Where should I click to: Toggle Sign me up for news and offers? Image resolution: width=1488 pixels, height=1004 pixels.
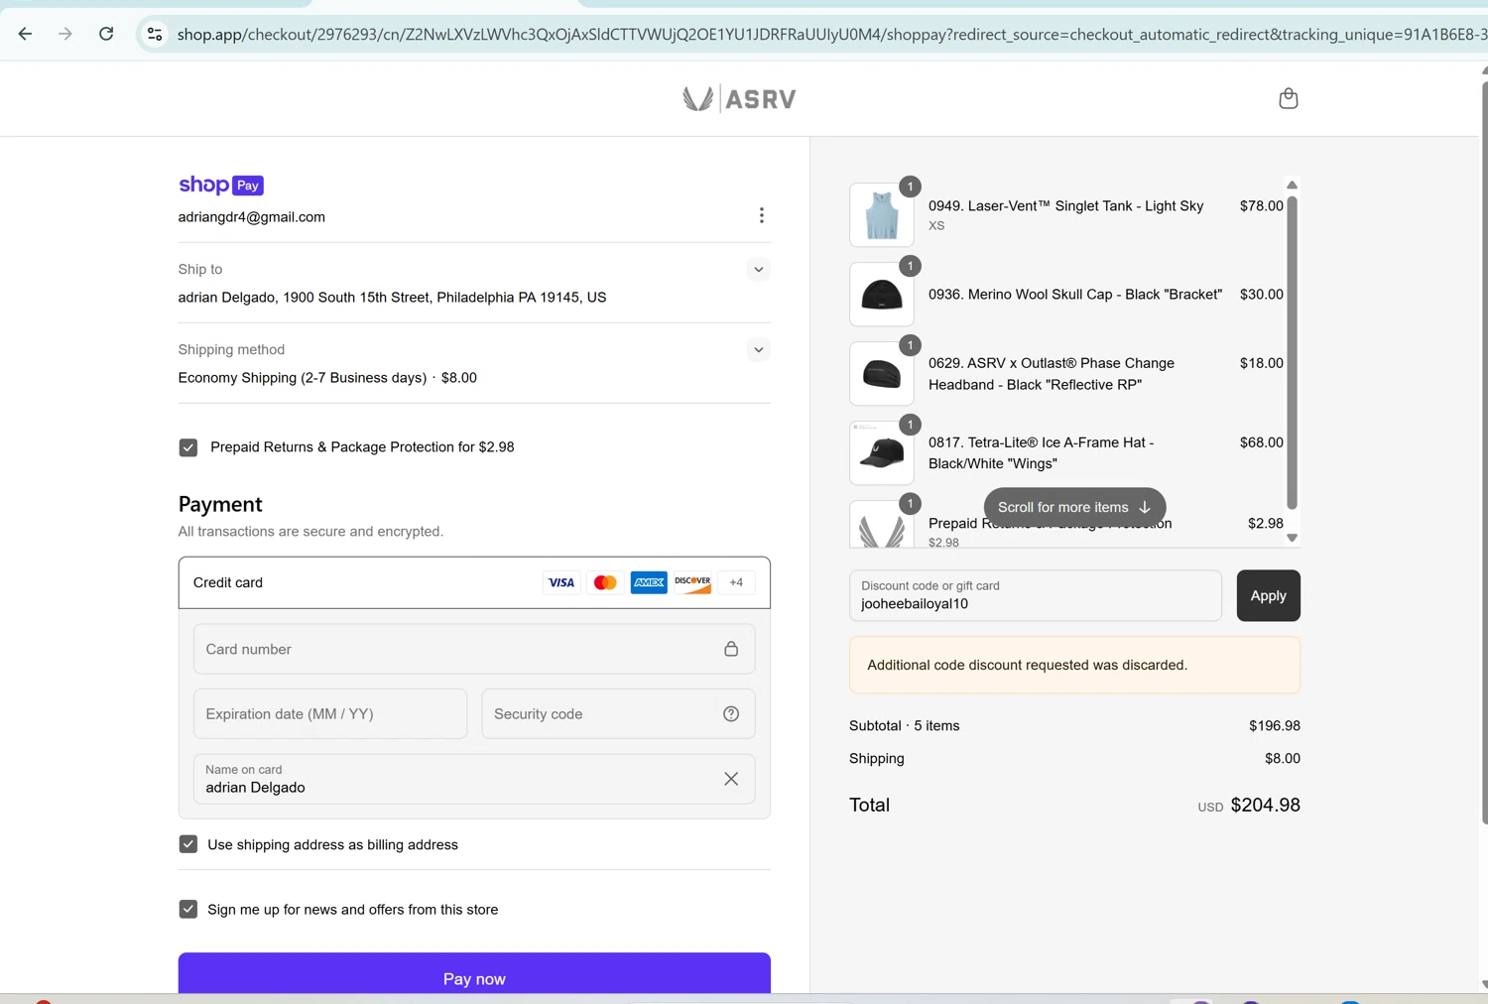188,909
